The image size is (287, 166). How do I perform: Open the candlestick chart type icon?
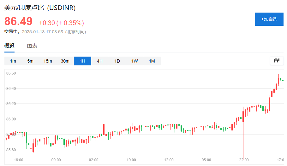click(277, 61)
